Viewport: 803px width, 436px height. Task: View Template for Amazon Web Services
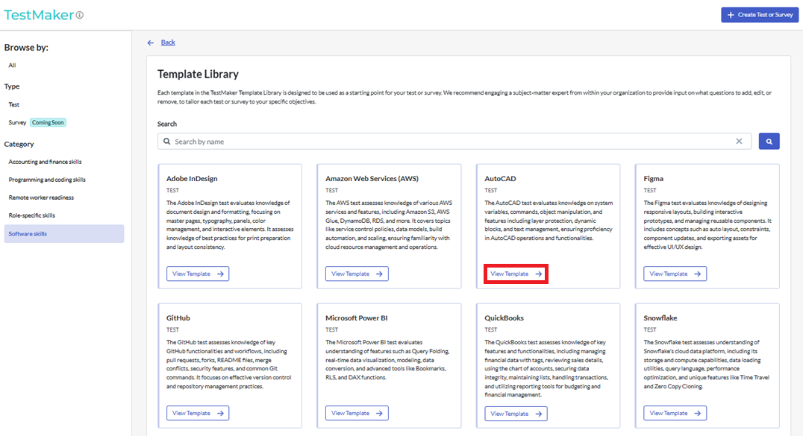357,274
